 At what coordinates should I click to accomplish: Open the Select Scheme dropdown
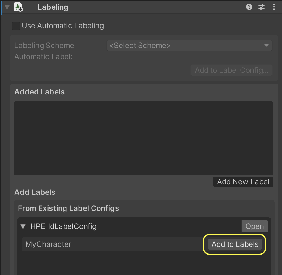189,46
